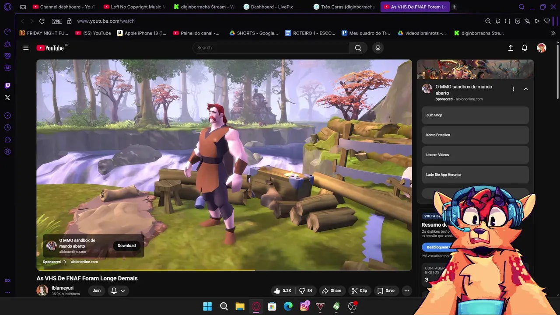This screenshot has height=315, width=560.
Task: Click Zum Shop ad button
Action: tap(475, 115)
